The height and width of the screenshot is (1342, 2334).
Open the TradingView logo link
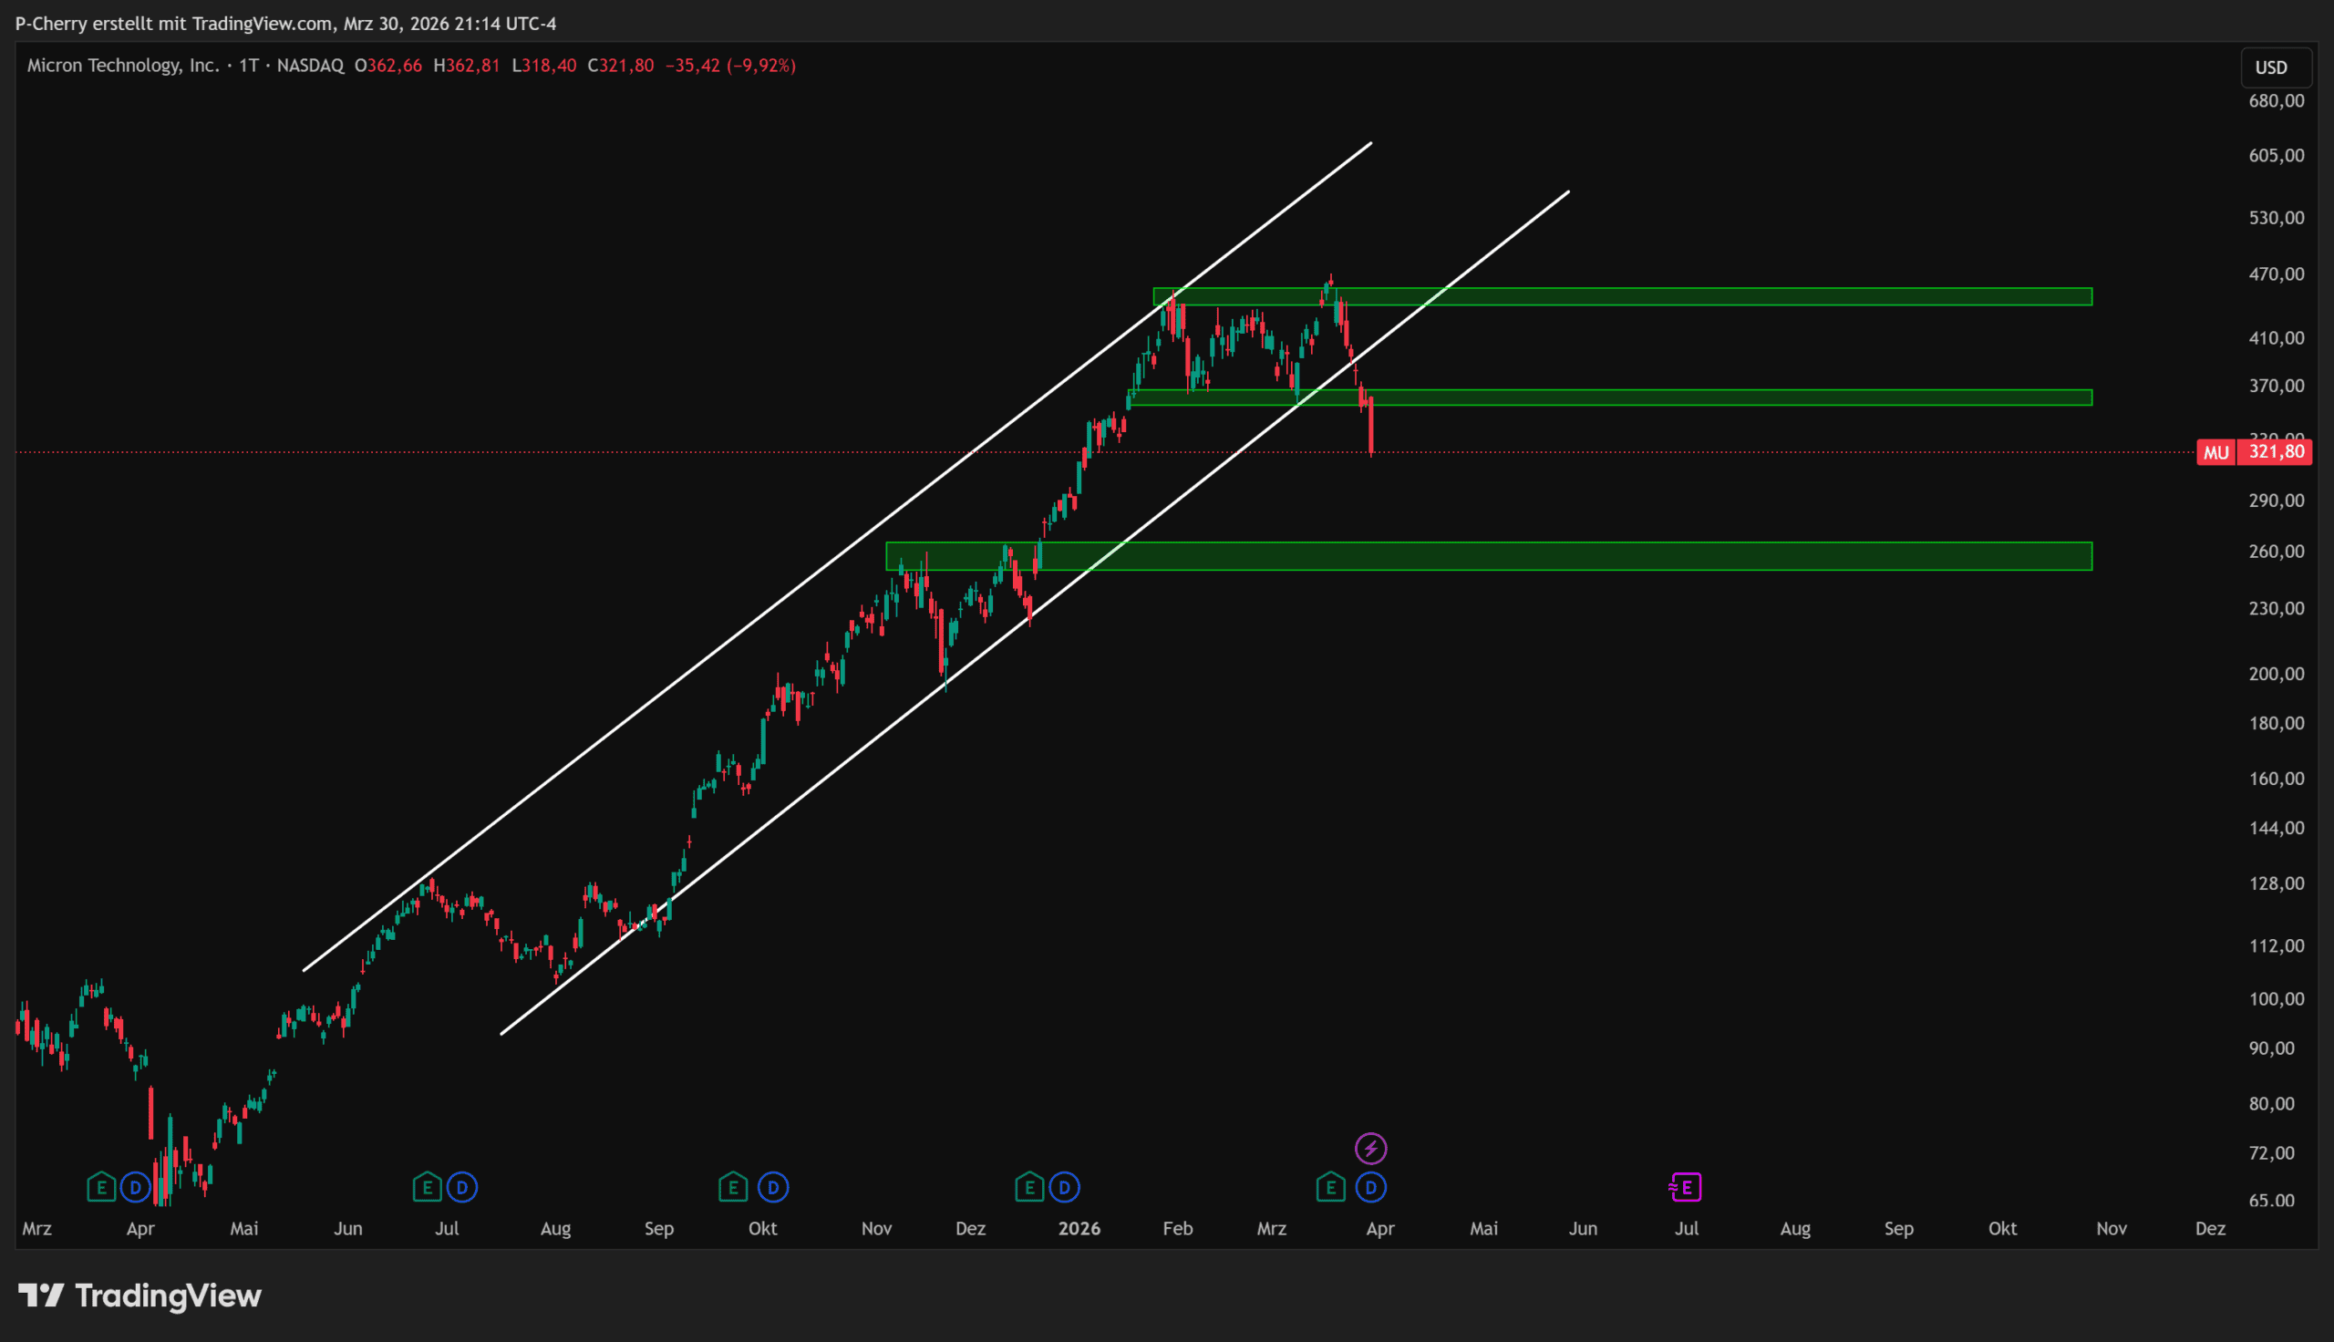[140, 1296]
